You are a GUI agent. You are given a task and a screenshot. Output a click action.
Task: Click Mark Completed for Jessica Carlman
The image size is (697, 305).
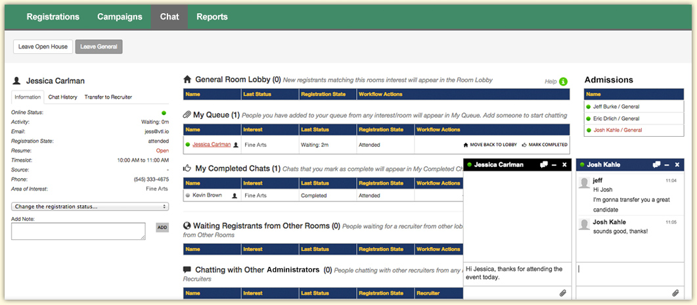tap(544, 145)
